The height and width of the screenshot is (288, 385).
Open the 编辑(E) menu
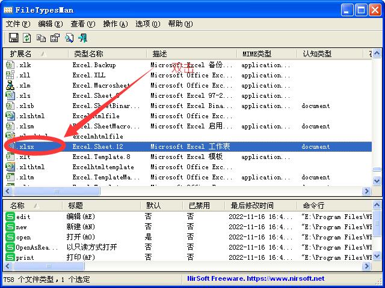(x=51, y=24)
